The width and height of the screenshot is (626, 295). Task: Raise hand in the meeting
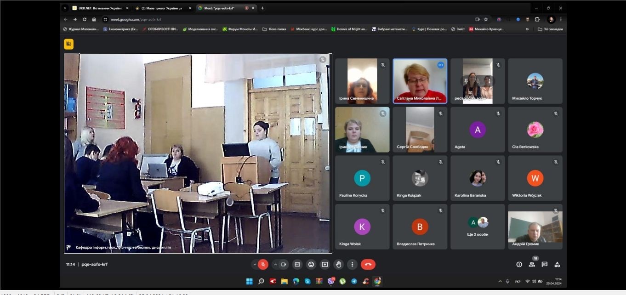coord(338,264)
